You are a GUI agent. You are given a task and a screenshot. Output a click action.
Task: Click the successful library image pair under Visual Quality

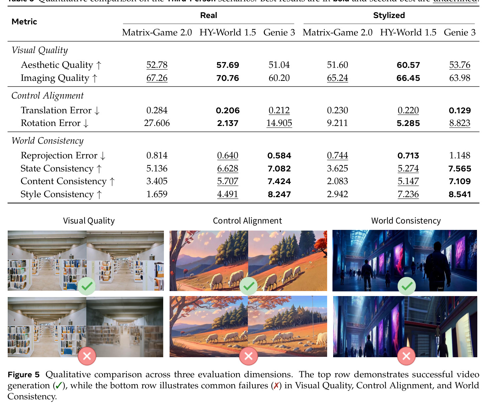tap(86, 260)
